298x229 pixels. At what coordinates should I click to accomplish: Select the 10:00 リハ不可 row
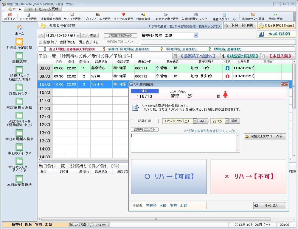click(83, 84)
